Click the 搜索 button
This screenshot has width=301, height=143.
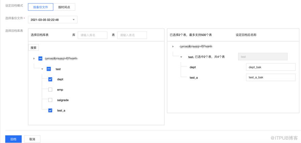pos(33,48)
